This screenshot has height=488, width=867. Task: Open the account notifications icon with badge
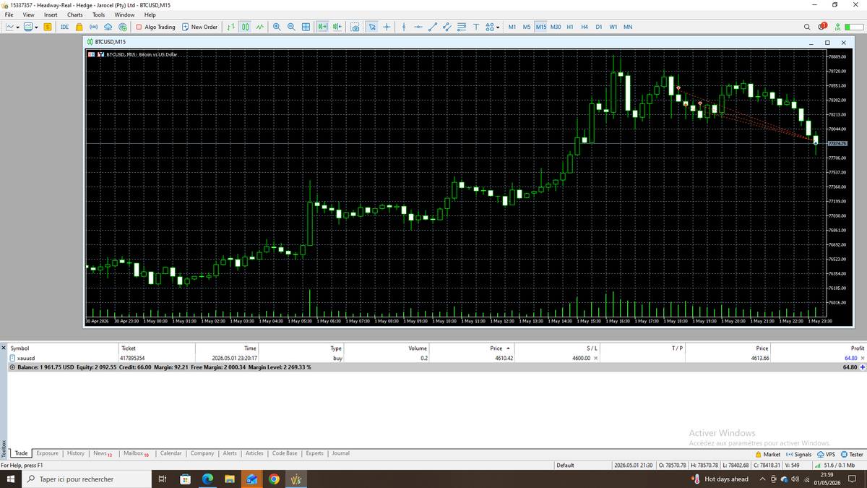click(x=822, y=27)
